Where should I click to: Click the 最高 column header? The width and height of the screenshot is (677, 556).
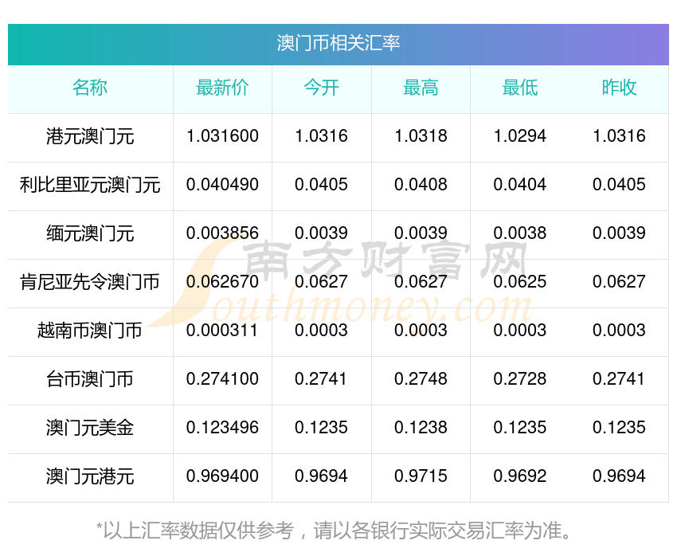pos(421,88)
